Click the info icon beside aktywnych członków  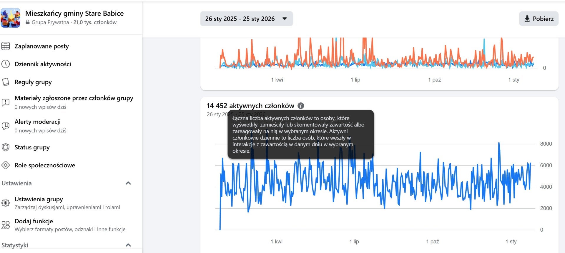301,106
